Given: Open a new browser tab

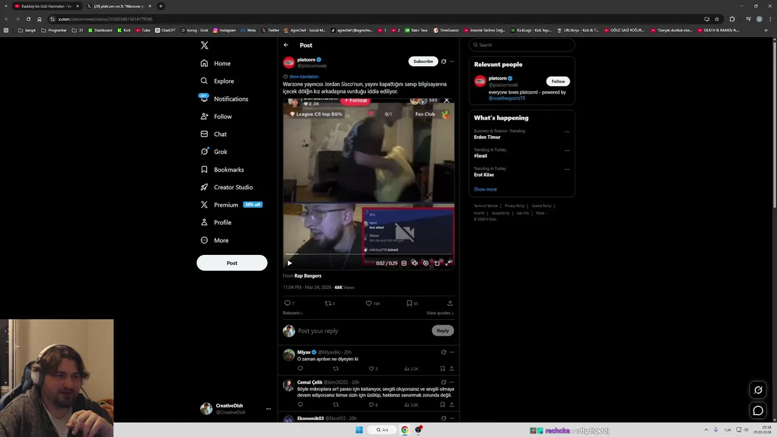Looking at the screenshot, I should (x=161, y=6).
